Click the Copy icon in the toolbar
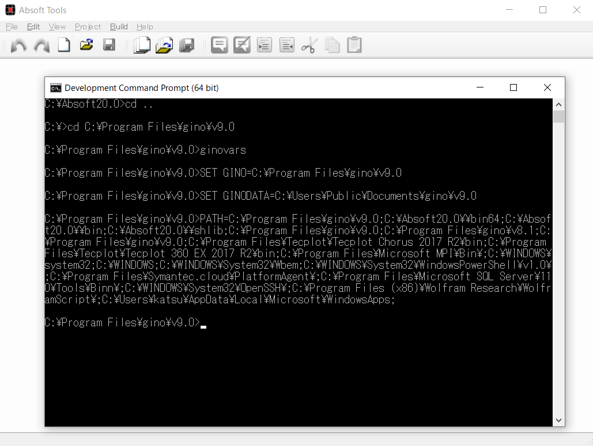593x446 pixels. click(x=332, y=45)
